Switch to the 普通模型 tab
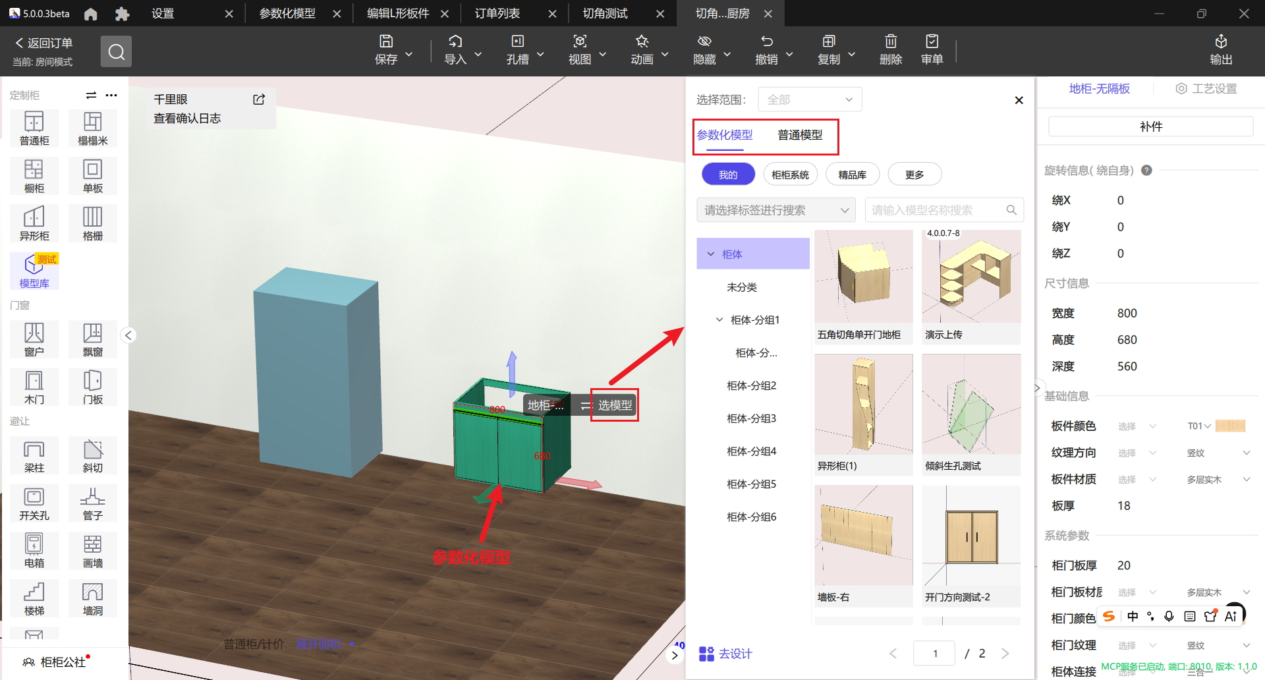 point(800,135)
